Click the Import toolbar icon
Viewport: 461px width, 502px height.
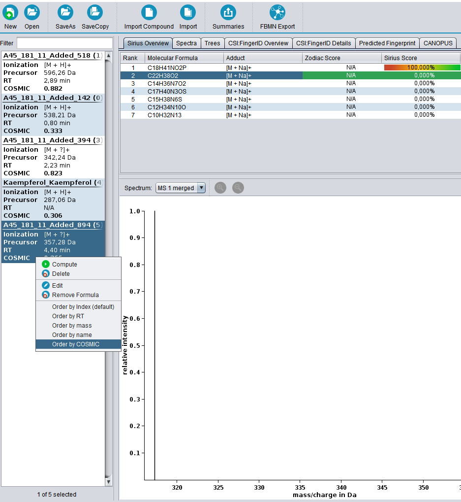(x=188, y=13)
